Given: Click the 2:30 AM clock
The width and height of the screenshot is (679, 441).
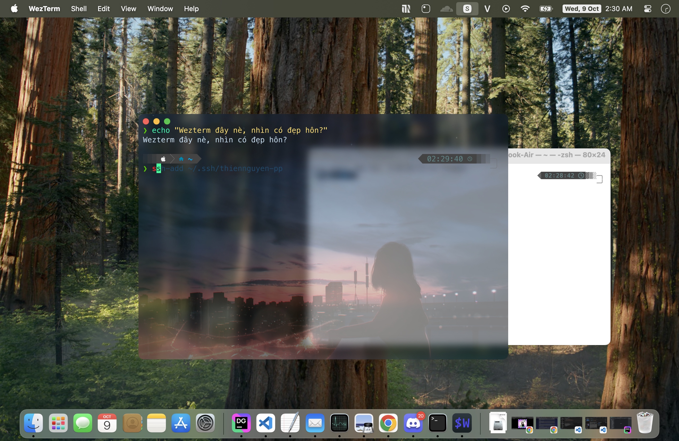Looking at the screenshot, I should (x=619, y=8).
